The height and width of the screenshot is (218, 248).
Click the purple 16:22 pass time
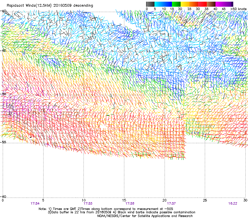(233, 204)
